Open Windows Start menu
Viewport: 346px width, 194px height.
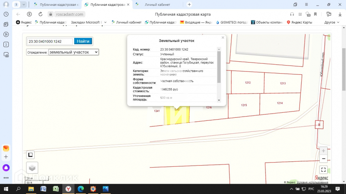point(6,189)
